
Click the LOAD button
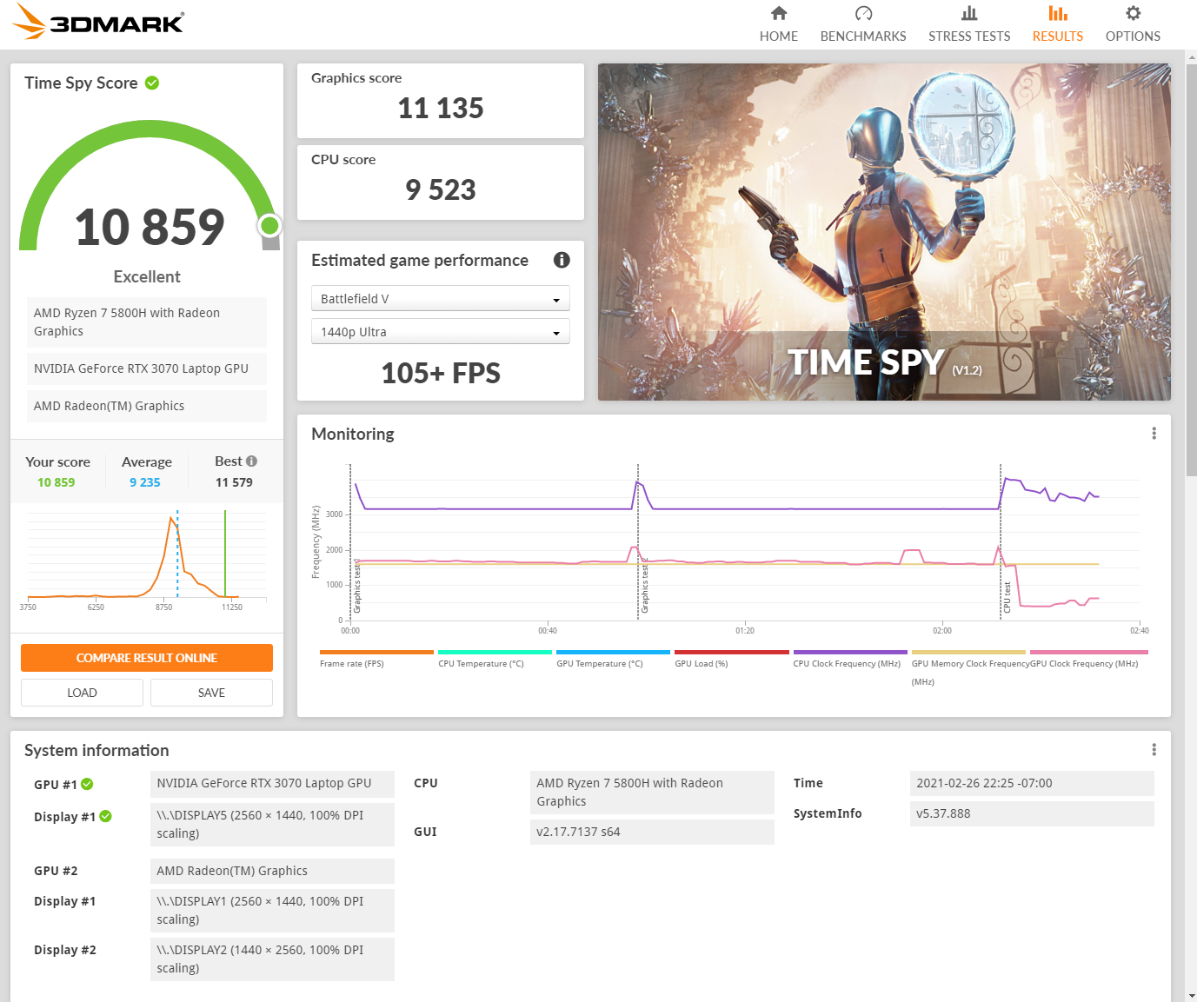82,693
